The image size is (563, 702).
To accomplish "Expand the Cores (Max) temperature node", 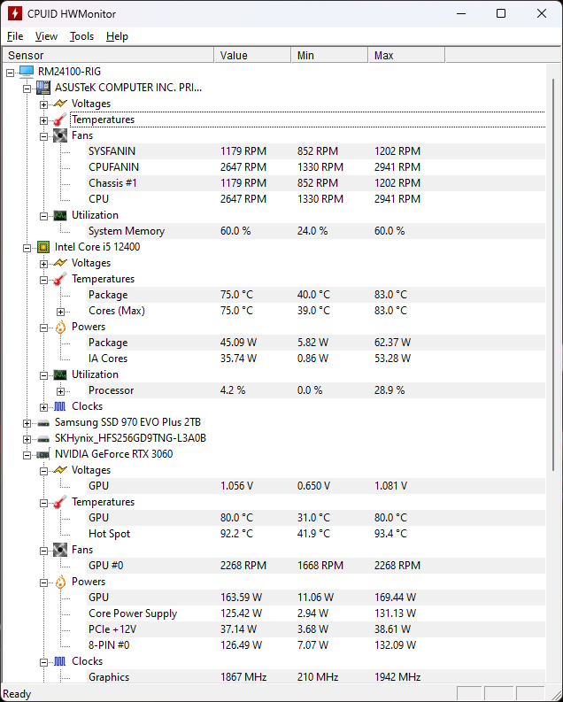I will point(60,312).
